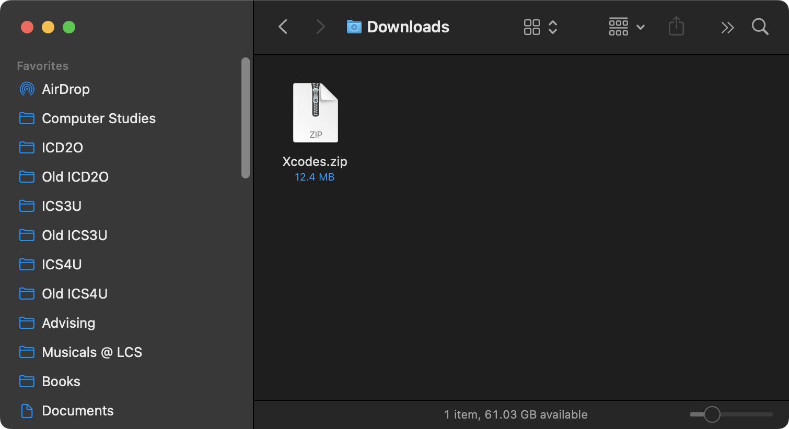Expand the view mode switcher arrows
Screen dimensions: 789x429
(x=553, y=27)
